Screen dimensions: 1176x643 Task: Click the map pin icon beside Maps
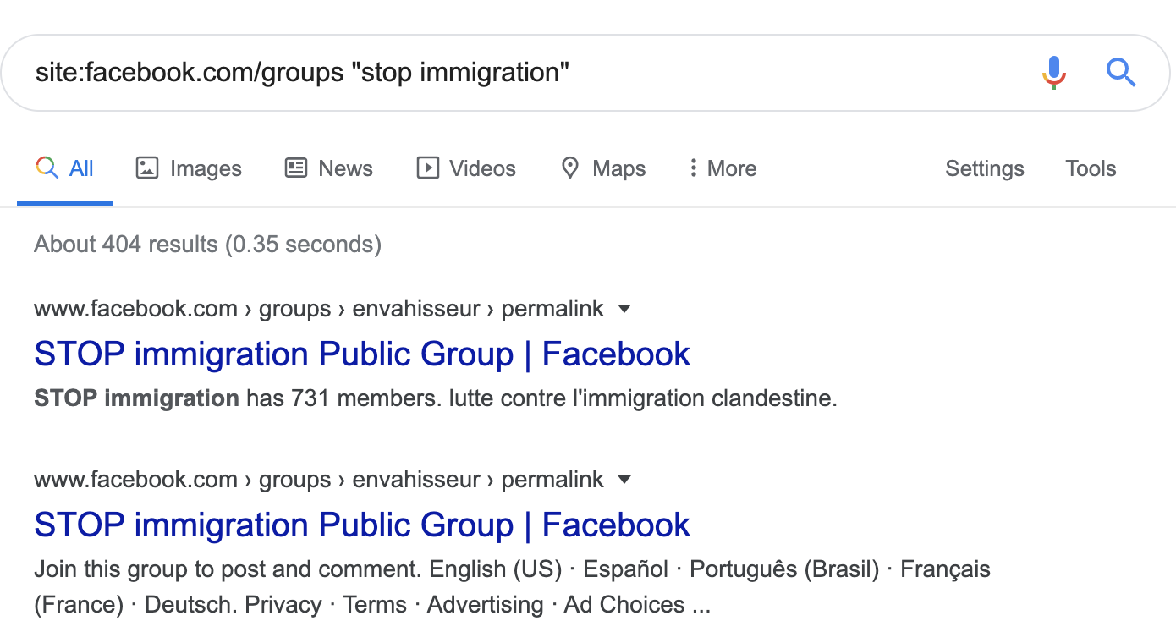570,168
